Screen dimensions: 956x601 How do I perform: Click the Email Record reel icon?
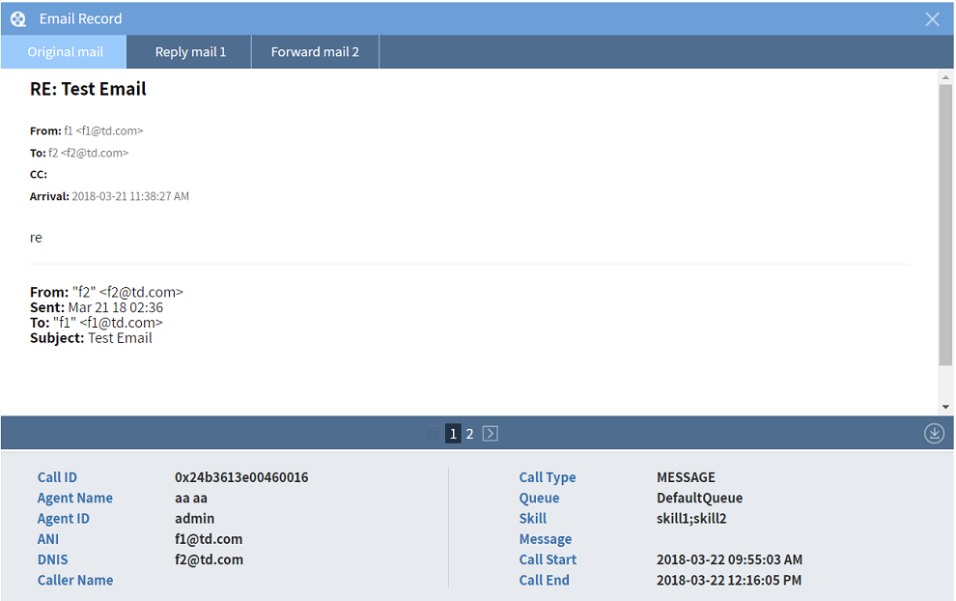pyautogui.click(x=17, y=17)
